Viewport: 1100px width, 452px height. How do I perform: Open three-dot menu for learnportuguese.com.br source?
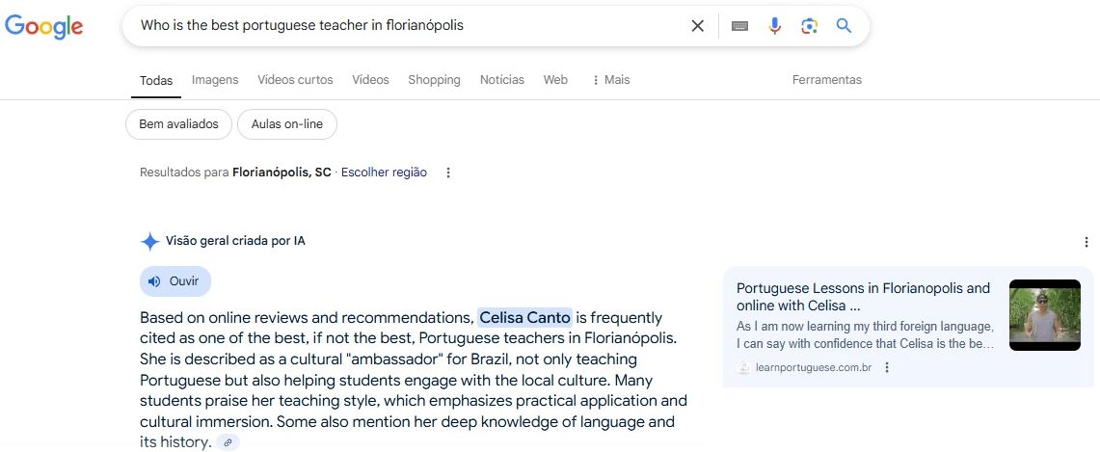887,367
